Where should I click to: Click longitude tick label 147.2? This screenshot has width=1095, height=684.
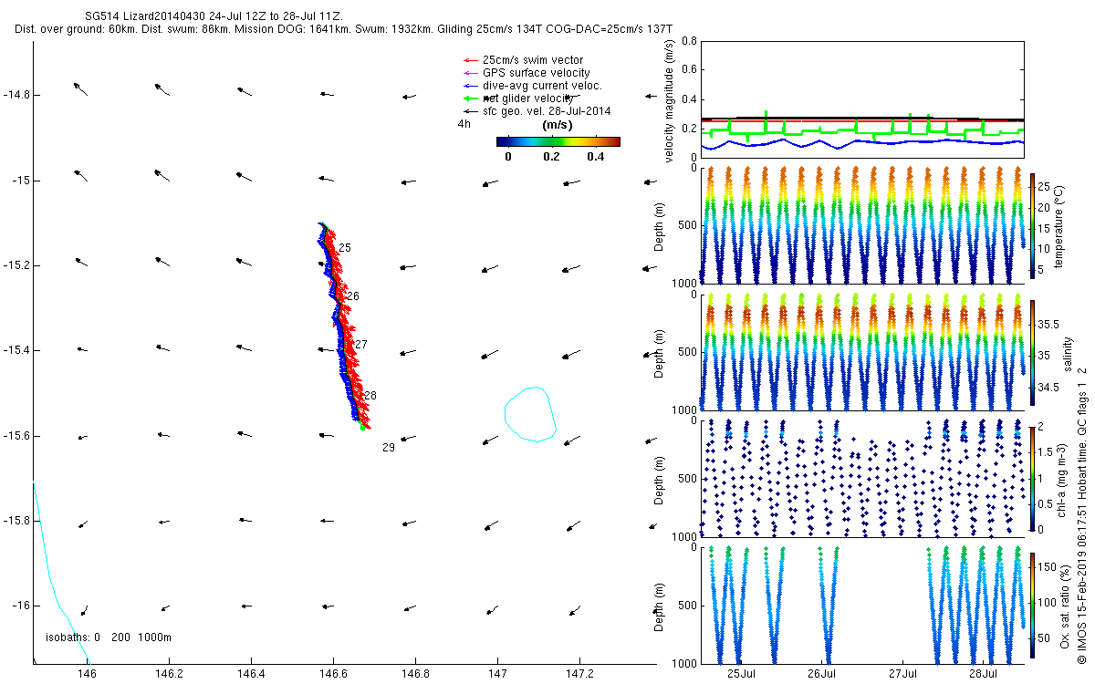[579, 673]
